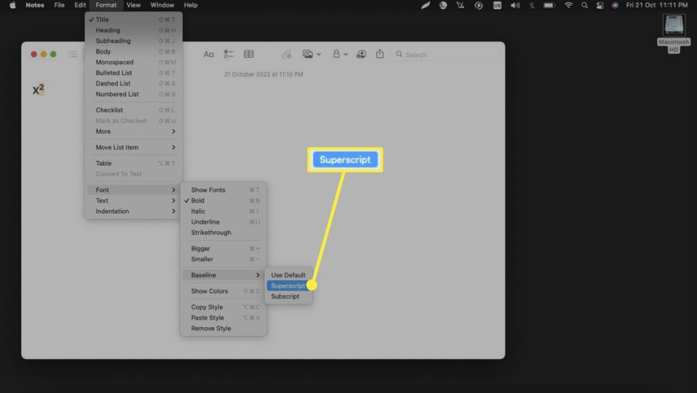Viewport: 697px width, 393px height.
Task: Choose Show Fonts
Action: point(223,190)
